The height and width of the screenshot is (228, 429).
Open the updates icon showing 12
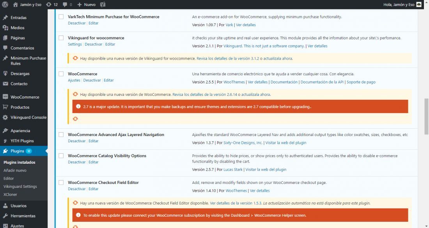49,4
